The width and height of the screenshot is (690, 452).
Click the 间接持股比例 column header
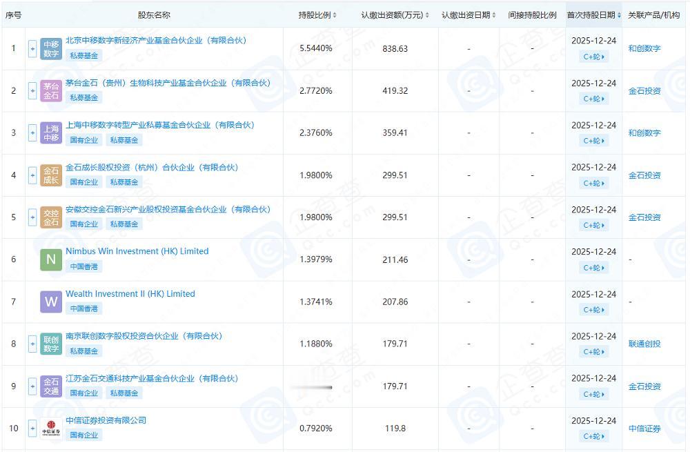tap(532, 15)
